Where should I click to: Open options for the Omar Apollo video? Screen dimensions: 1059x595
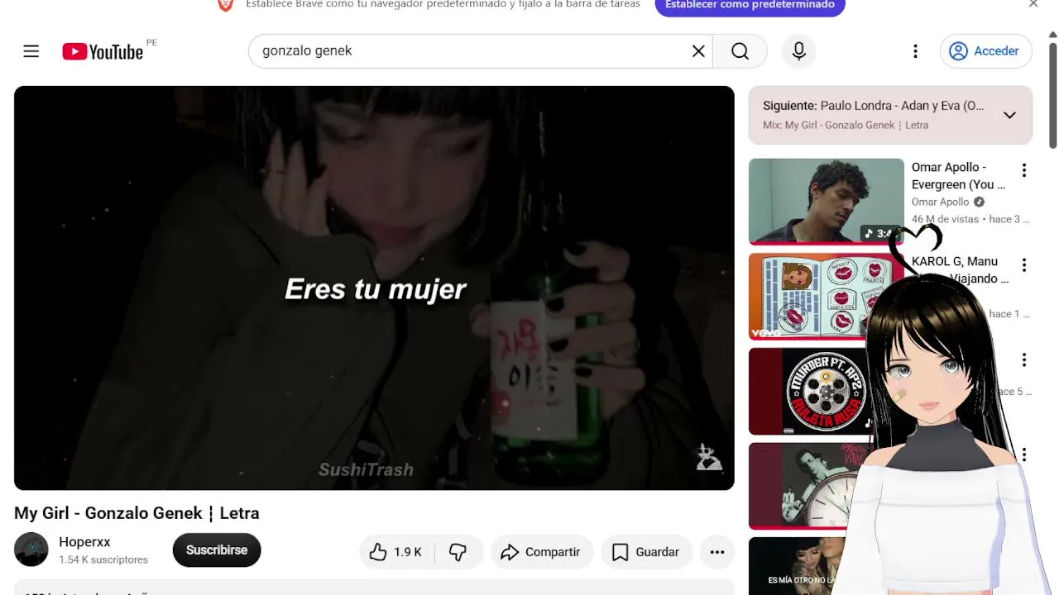click(x=1024, y=170)
